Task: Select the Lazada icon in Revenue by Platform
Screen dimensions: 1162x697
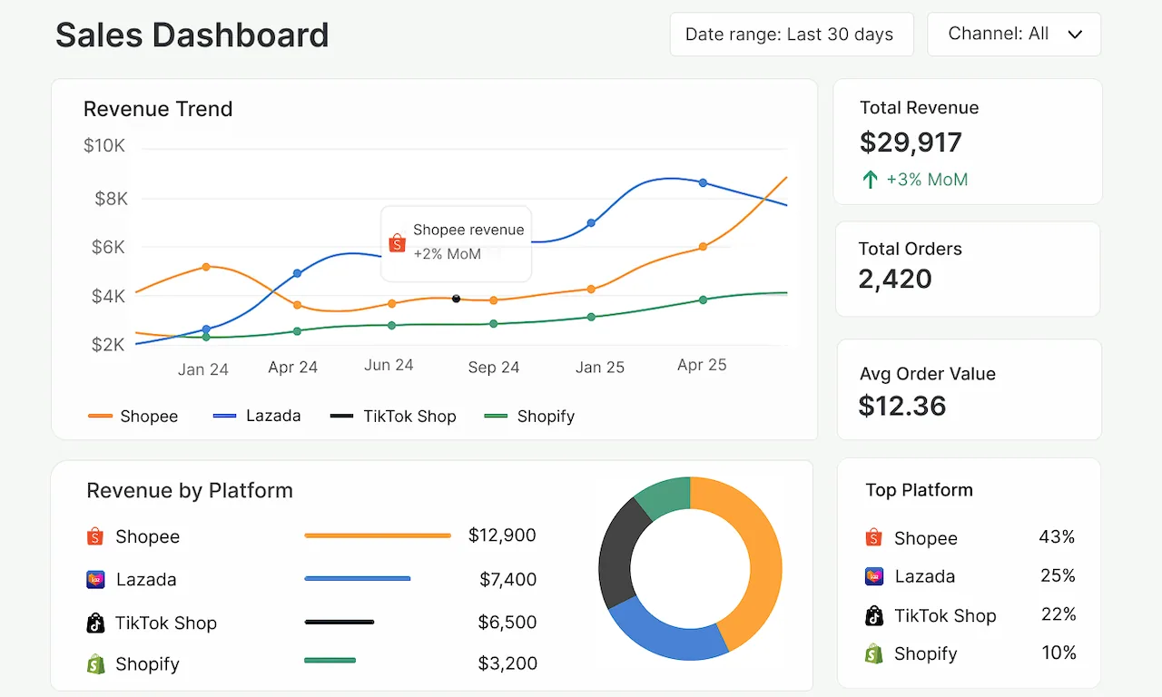Action: click(x=94, y=579)
